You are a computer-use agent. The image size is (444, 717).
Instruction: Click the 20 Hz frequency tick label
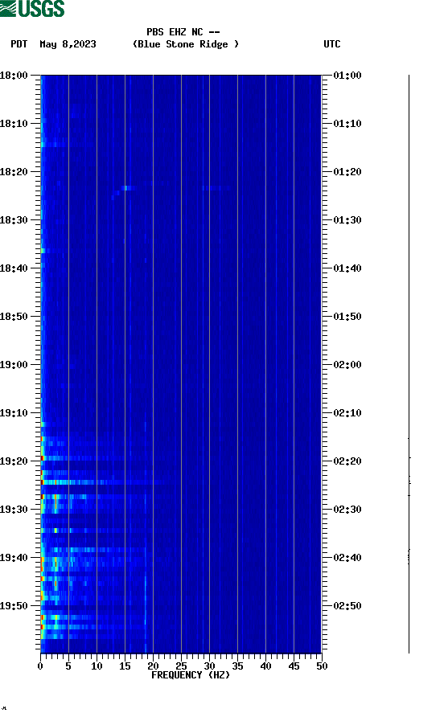[153, 666]
